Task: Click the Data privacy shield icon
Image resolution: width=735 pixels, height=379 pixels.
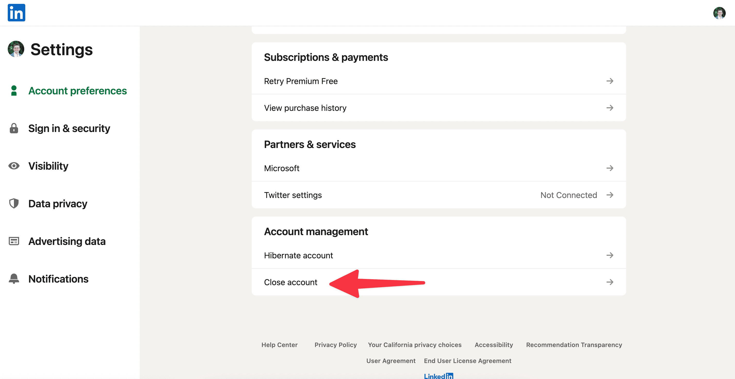Action: (x=14, y=204)
